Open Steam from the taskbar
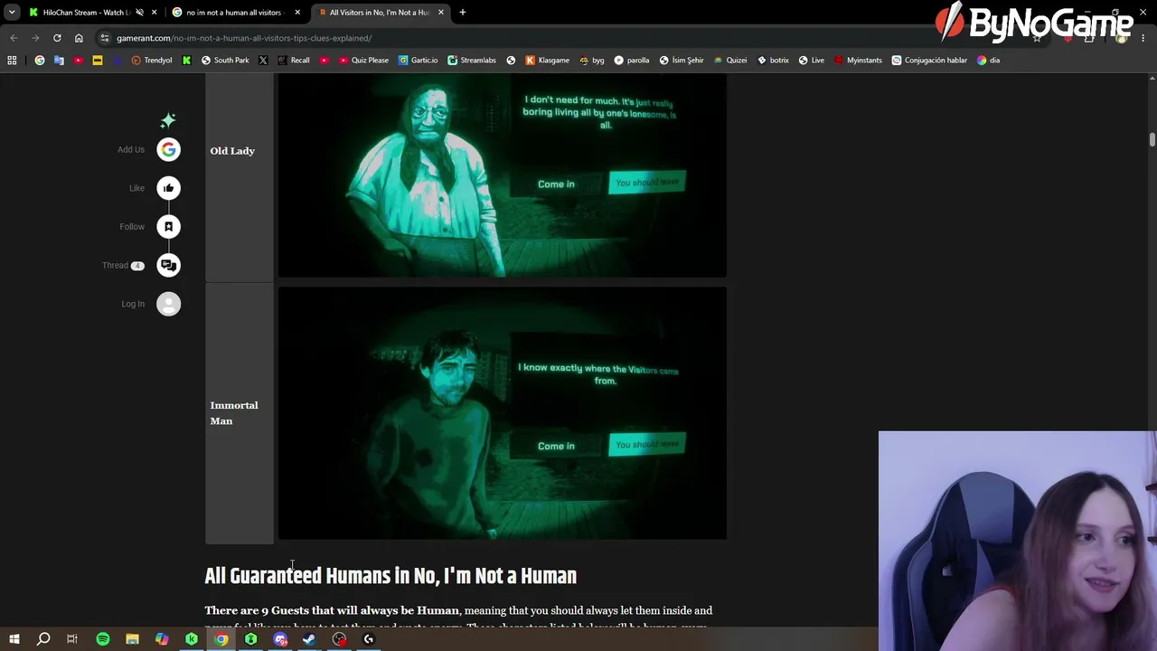This screenshot has width=1157, height=651. pyautogui.click(x=309, y=639)
